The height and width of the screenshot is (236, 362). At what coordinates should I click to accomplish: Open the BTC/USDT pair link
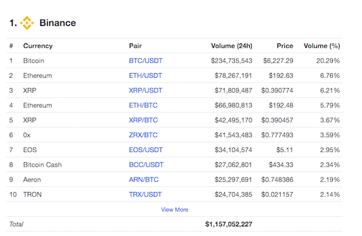[145, 61]
